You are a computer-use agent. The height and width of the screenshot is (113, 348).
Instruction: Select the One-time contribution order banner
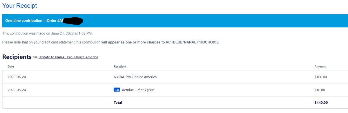coord(174,21)
